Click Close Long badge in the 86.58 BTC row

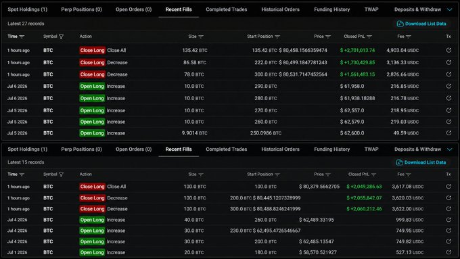[92, 62]
